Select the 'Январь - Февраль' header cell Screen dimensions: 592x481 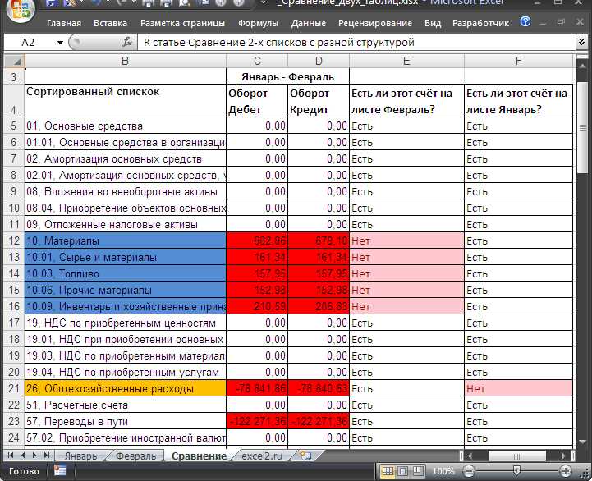coord(287,76)
